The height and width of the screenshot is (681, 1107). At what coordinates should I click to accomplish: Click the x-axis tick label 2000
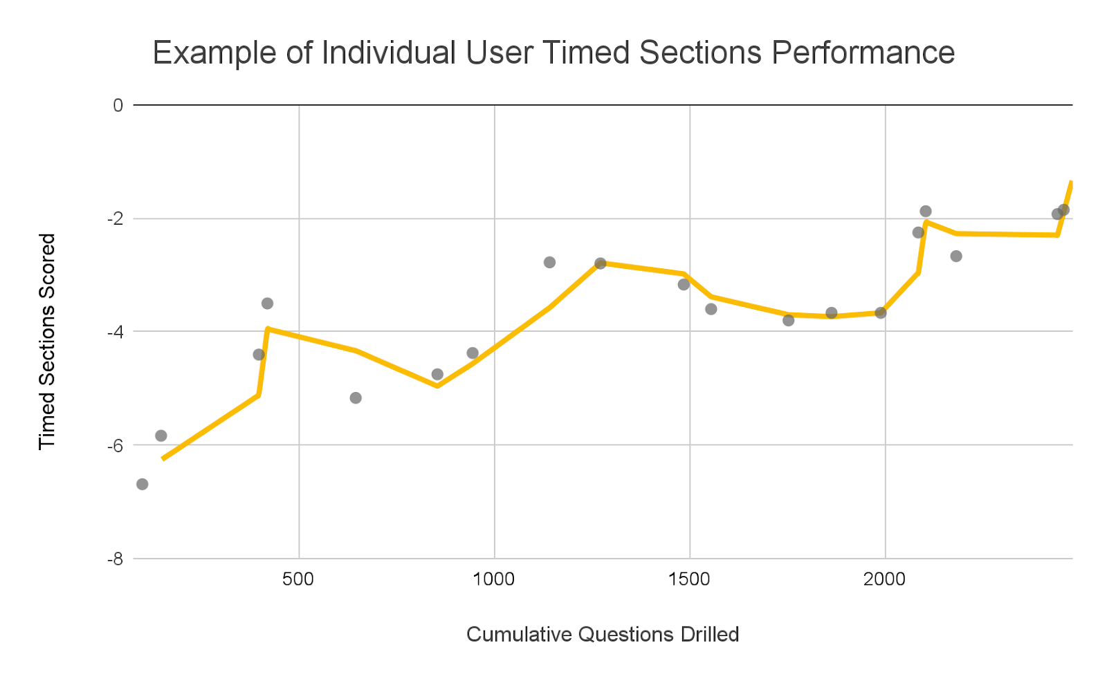(x=884, y=579)
